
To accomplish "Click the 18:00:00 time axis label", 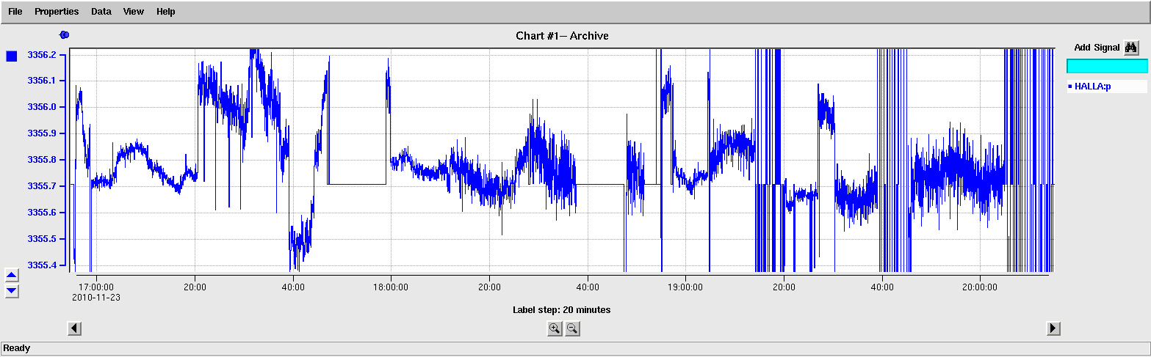I will click(x=391, y=287).
